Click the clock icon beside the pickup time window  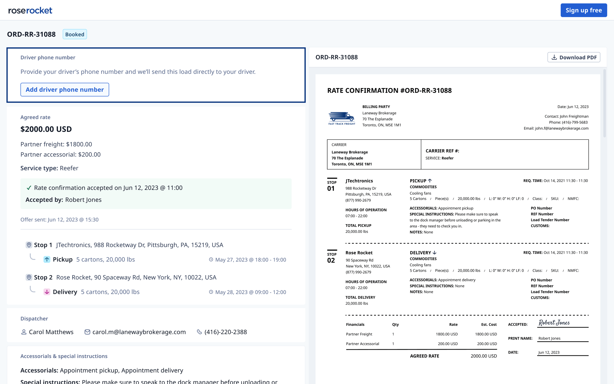click(x=211, y=259)
